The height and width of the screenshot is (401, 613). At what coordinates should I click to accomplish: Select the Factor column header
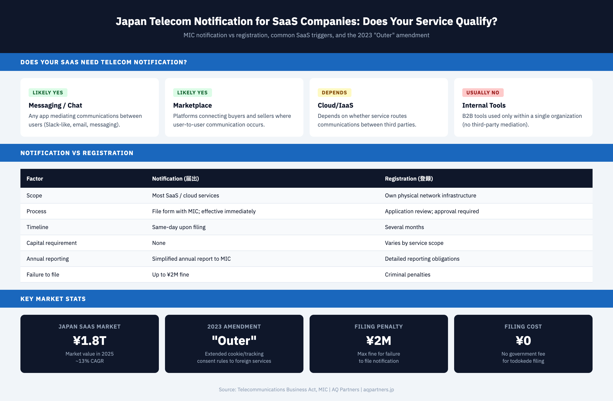click(x=34, y=178)
